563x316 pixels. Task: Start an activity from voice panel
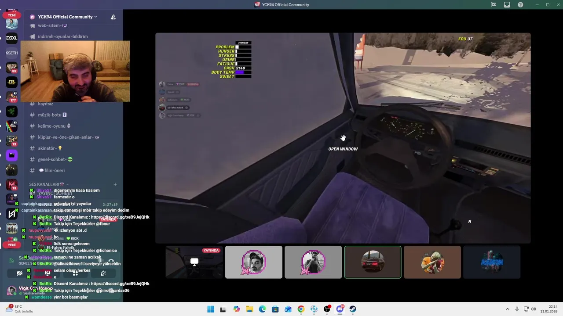pyautogui.click(x=75, y=273)
